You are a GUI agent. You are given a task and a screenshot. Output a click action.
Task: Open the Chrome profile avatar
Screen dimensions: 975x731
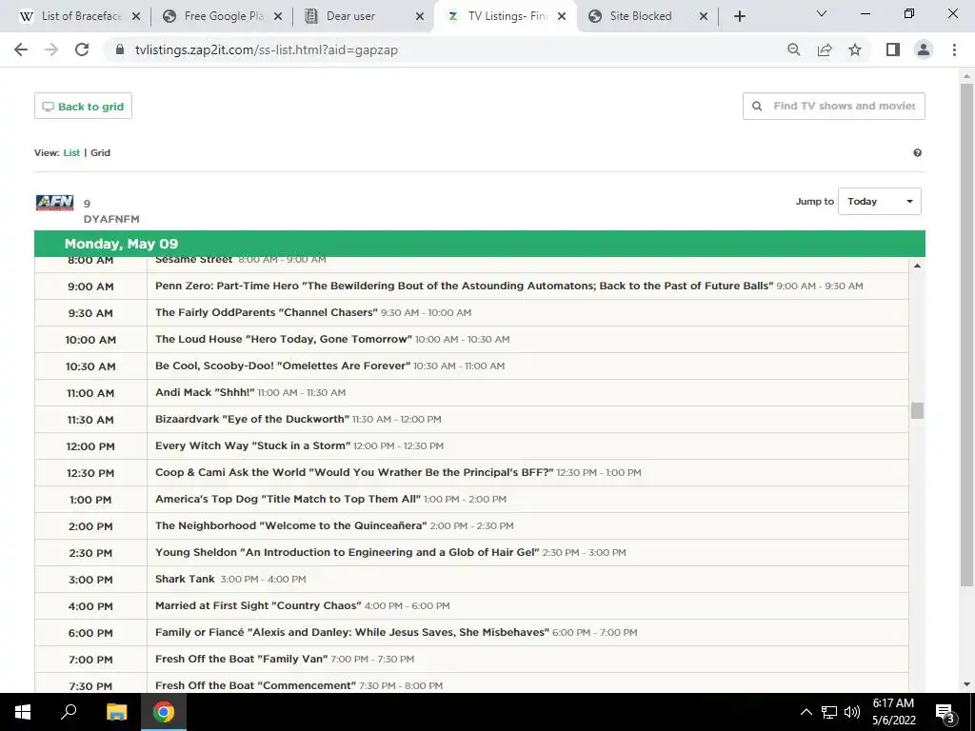point(924,49)
